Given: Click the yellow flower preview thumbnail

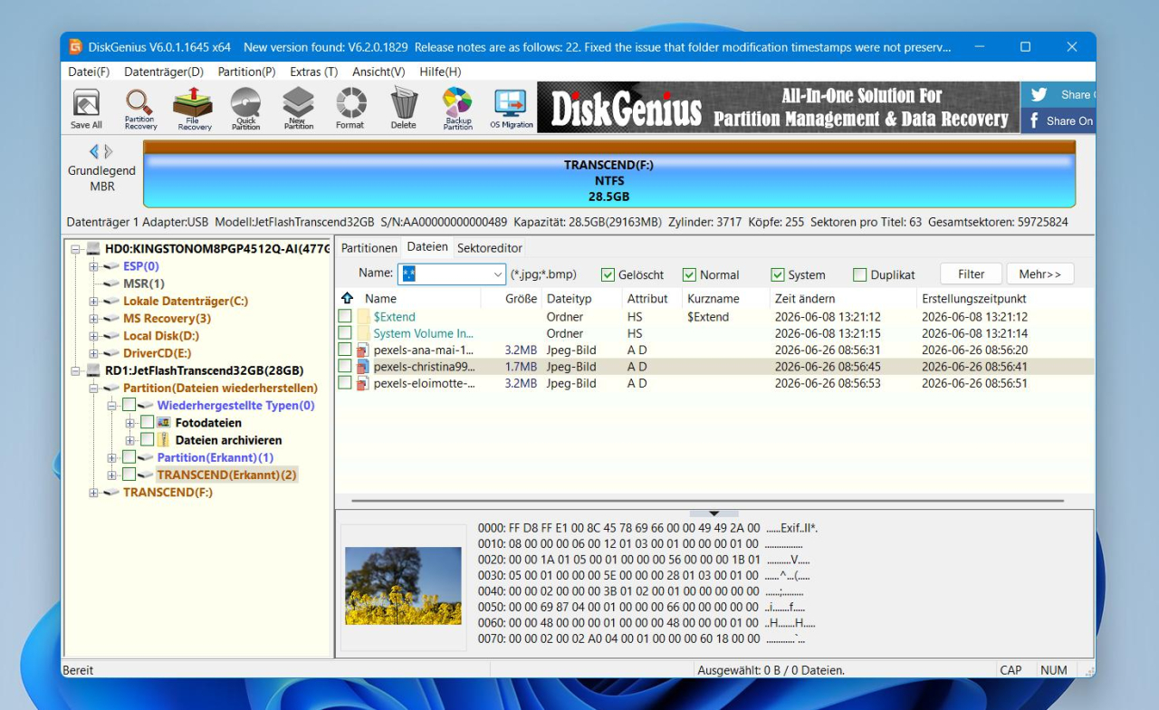Looking at the screenshot, I should coord(403,586).
